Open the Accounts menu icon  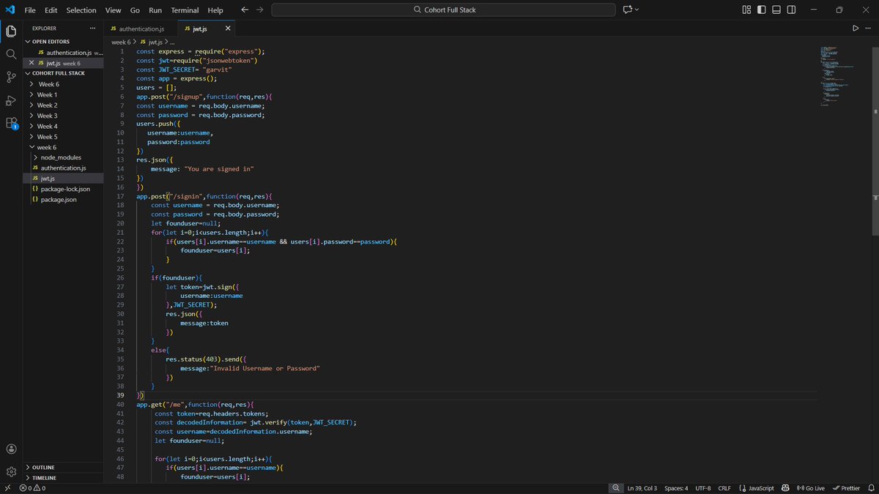(x=11, y=449)
